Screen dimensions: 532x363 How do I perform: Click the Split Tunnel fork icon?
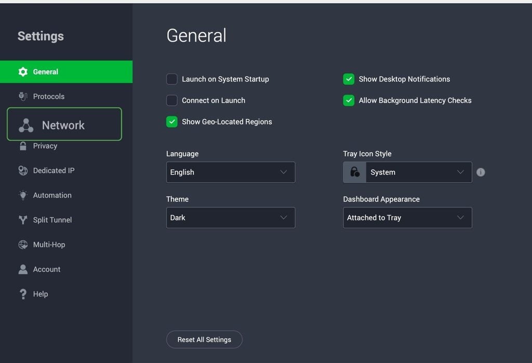(x=23, y=220)
